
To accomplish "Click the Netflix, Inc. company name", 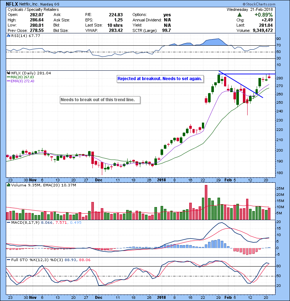I will click(x=29, y=4).
